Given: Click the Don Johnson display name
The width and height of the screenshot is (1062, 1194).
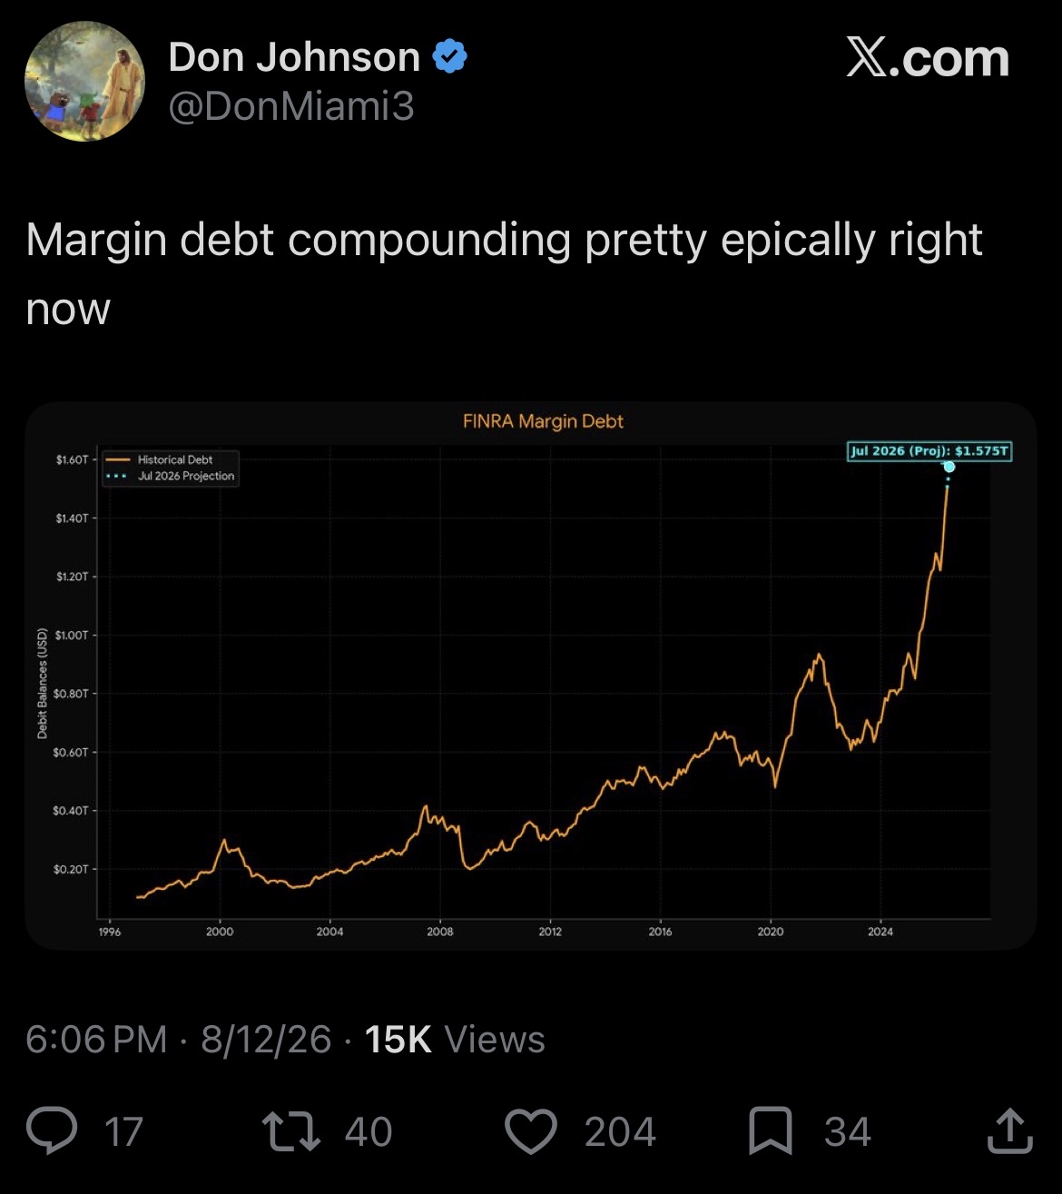Looking at the screenshot, I should click(x=294, y=57).
